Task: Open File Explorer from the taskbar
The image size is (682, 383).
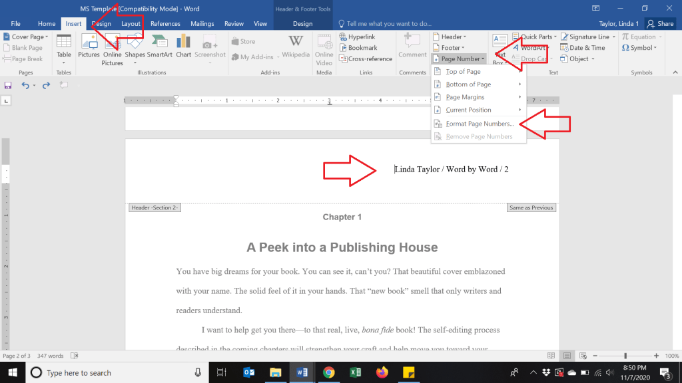Action: pyautogui.click(x=275, y=372)
